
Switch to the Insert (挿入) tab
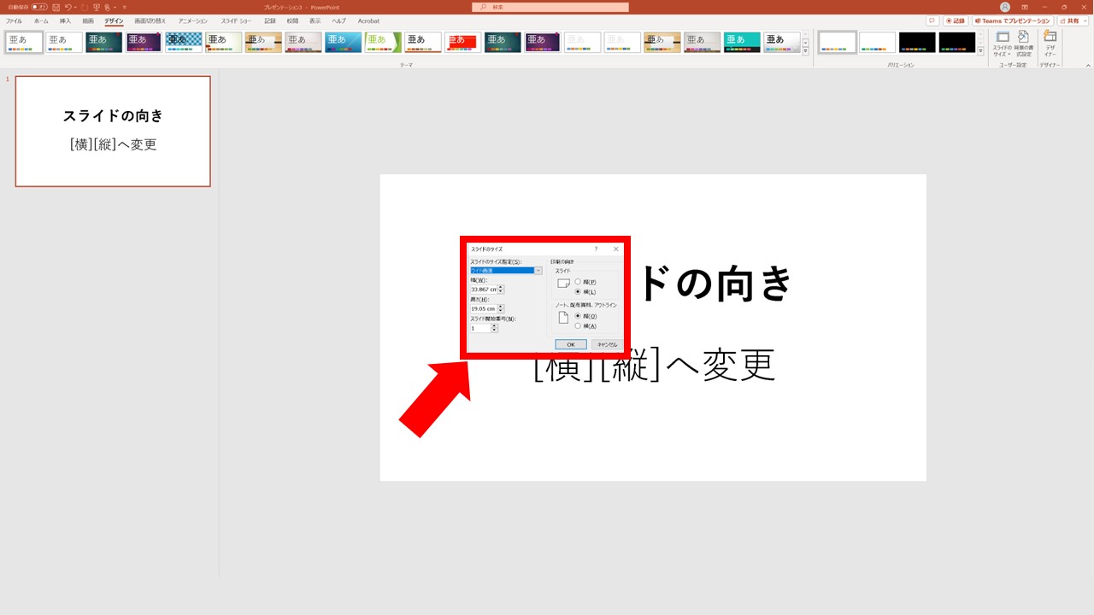click(x=65, y=20)
